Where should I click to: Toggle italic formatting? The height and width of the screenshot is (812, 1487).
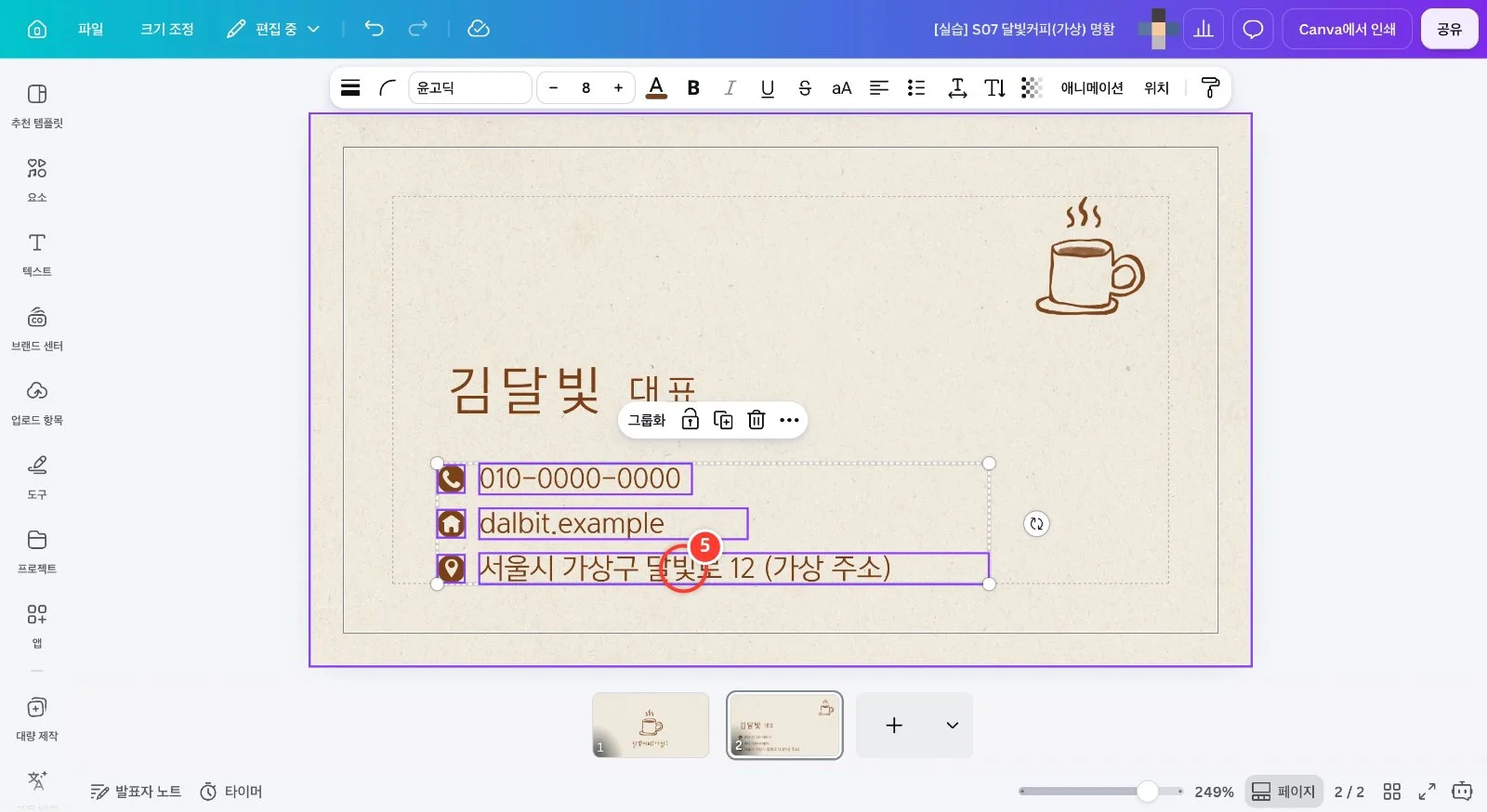730,87
